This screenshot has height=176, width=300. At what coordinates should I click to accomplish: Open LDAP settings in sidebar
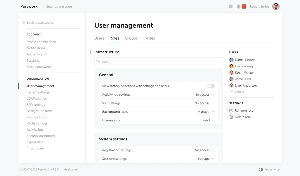coord(37,99)
